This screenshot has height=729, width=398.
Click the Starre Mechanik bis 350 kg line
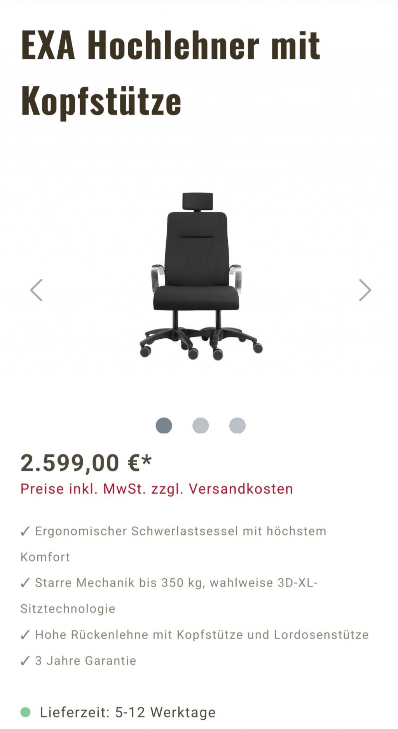(169, 596)
